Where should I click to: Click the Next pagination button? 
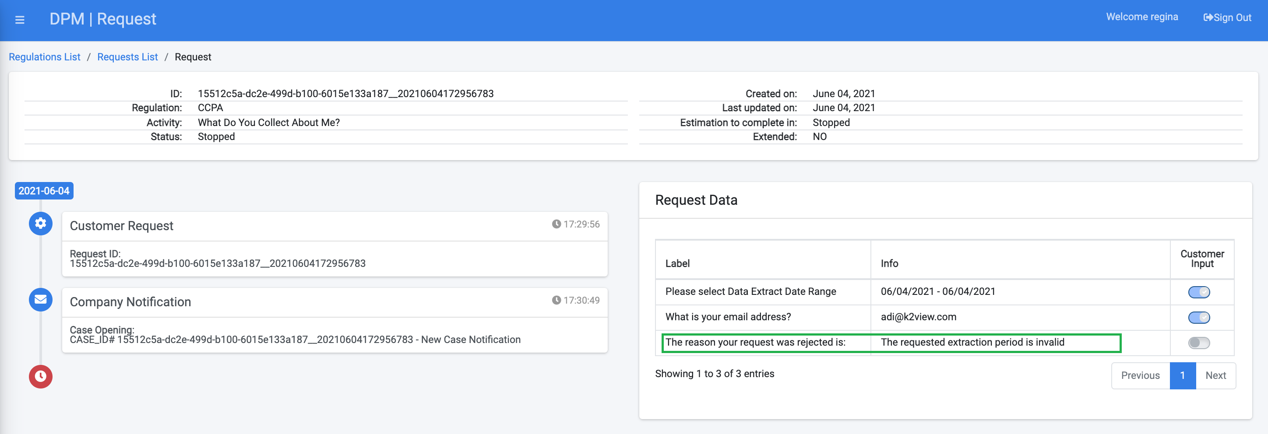(1215, 375)
